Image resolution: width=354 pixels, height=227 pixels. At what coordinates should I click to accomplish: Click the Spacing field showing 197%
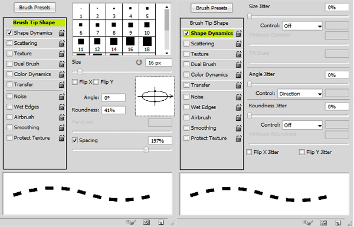click(160, 140)
